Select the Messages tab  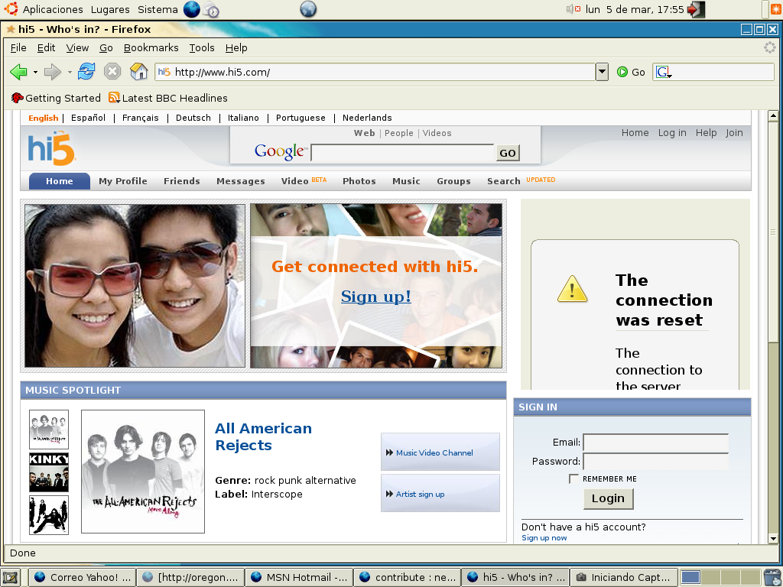pos(241,181)
